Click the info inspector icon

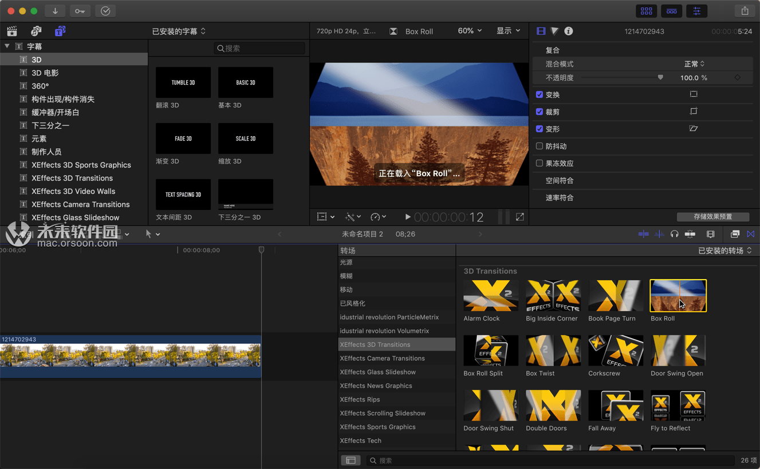(x=568, y=31)
